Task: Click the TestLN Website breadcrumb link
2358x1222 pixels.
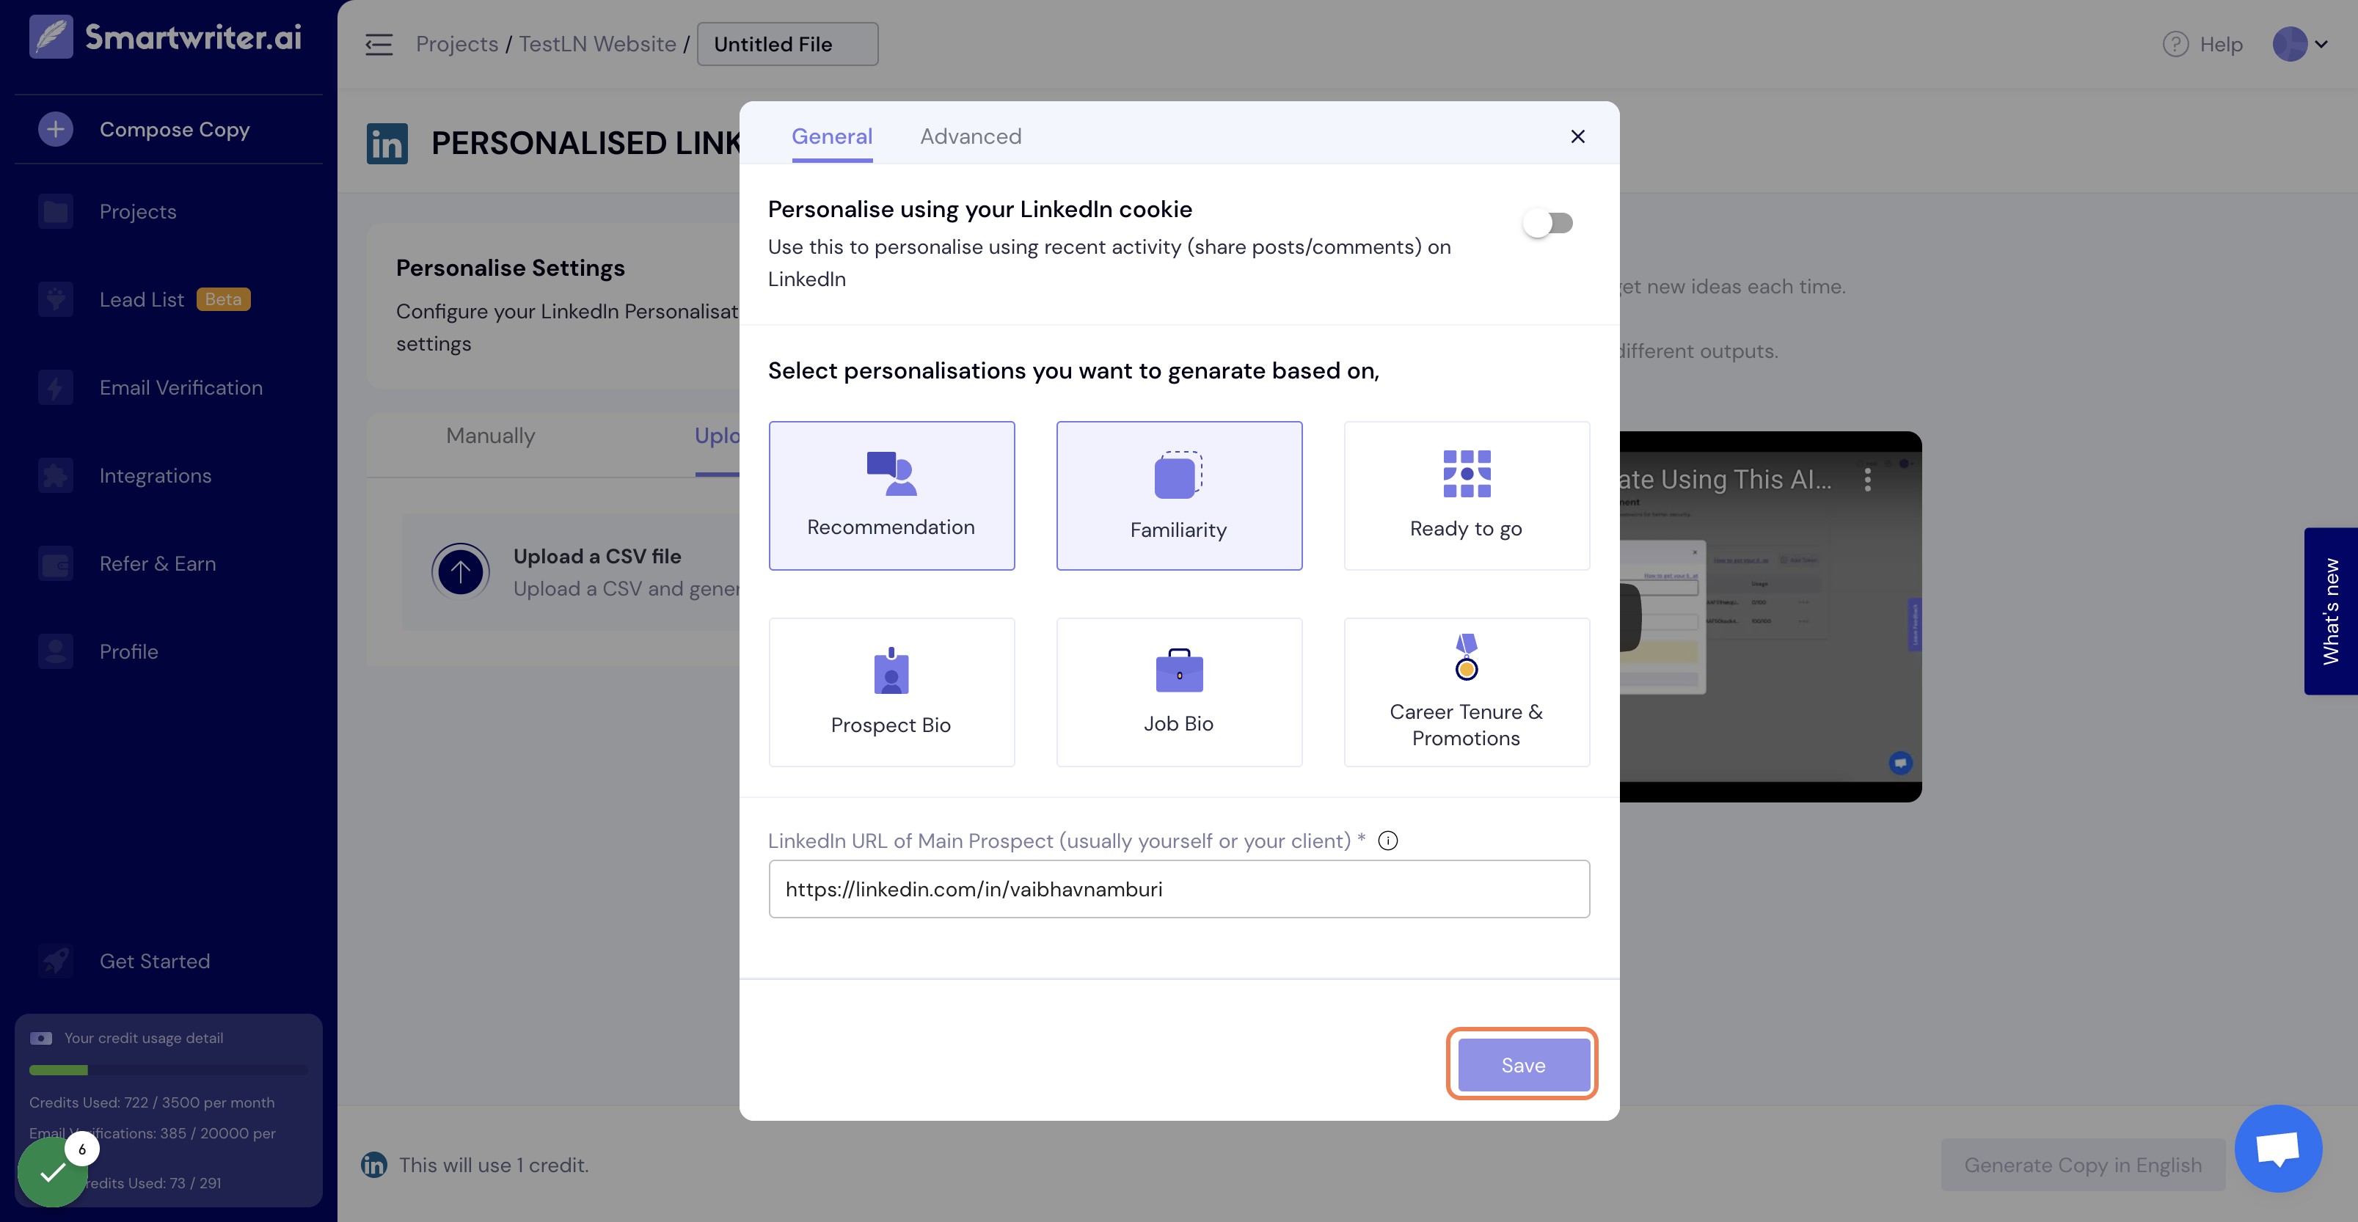Action: 596,44
